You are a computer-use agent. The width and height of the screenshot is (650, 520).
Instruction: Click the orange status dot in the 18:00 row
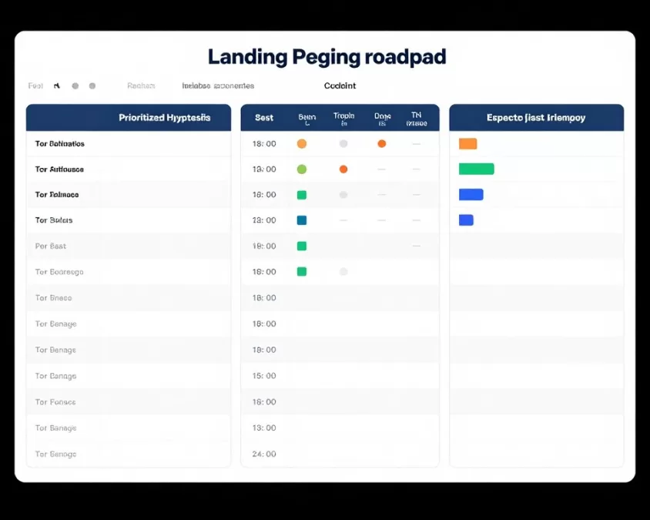pyautogui.click(x=302, y=143)
